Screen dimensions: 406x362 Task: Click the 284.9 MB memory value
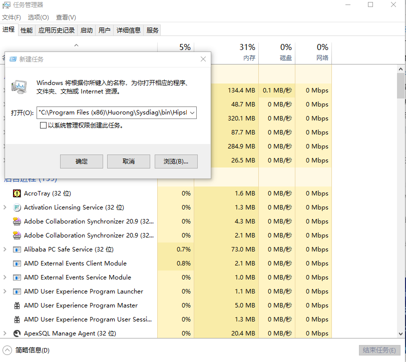pos(241,146)
